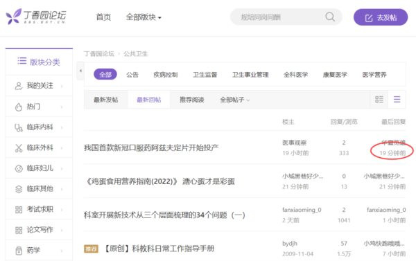This screenshot has width=416, height=261.
Task: Click 回复/浏览 column header
Action: tap(344, 122)
